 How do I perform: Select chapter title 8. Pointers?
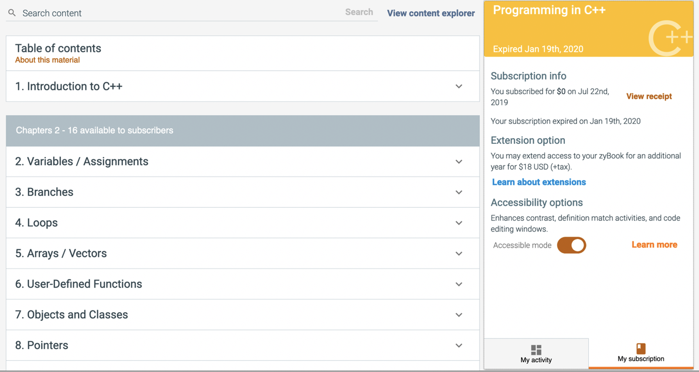pos(42,345)
